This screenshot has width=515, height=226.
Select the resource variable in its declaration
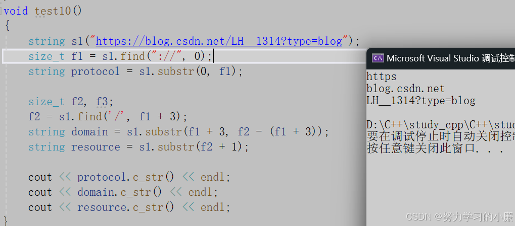[x=96, y=147]
